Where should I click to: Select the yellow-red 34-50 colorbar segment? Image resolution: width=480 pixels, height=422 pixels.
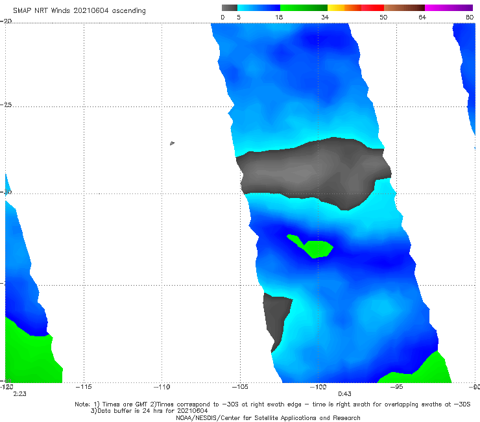coord(355,8)
